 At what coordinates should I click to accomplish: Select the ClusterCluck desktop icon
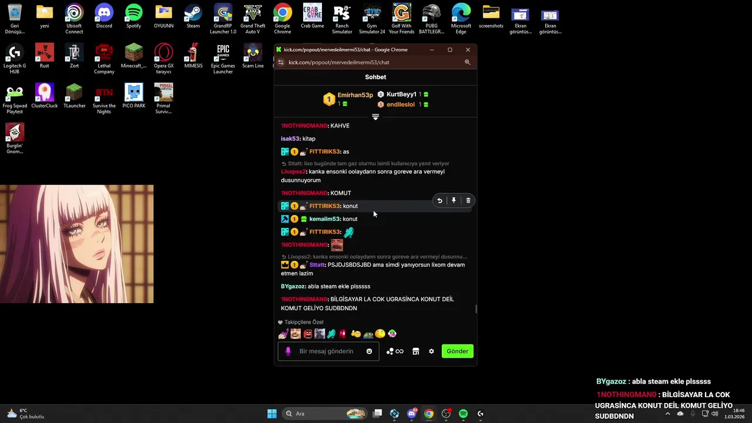coord(45,96)
